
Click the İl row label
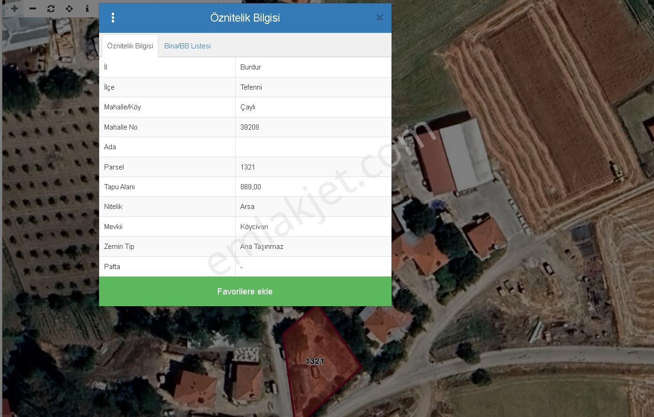click(x=106, y=67)
